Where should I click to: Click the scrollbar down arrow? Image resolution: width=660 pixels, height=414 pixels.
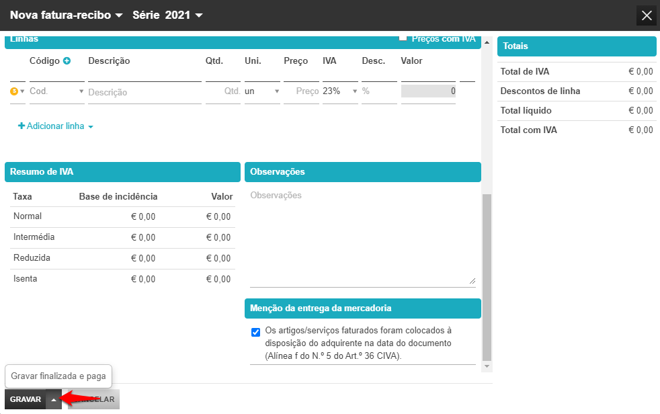coord(487,366)
